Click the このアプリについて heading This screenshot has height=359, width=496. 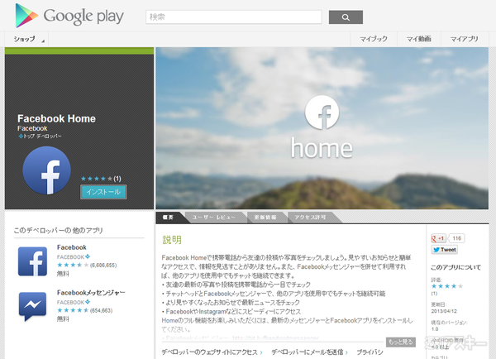point(455,267)
